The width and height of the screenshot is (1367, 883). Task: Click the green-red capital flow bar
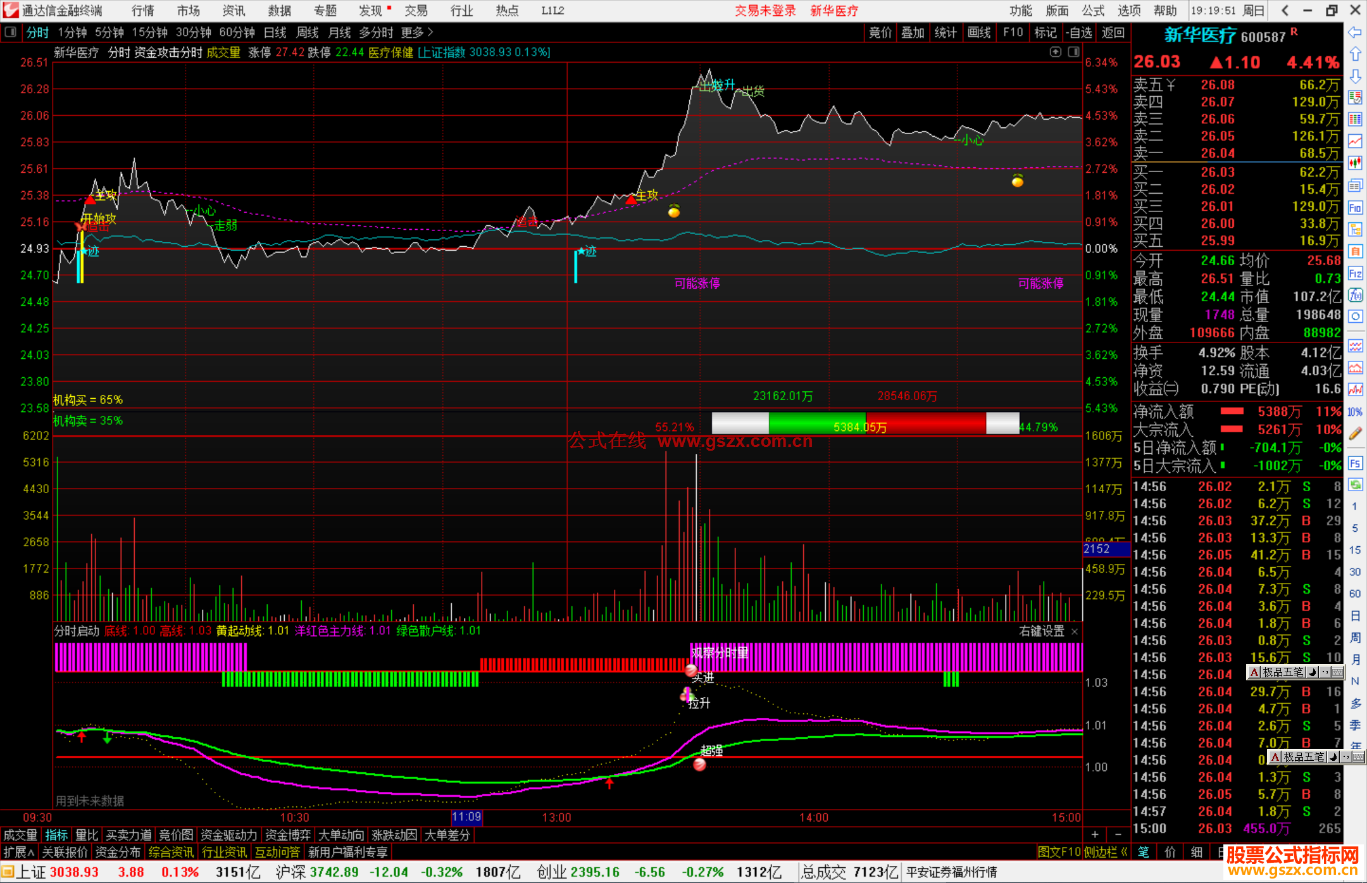[865, 423]
